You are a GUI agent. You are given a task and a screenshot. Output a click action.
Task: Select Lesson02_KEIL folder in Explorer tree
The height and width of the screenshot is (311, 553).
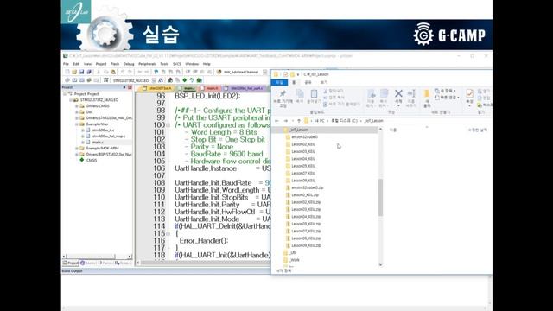303,144
